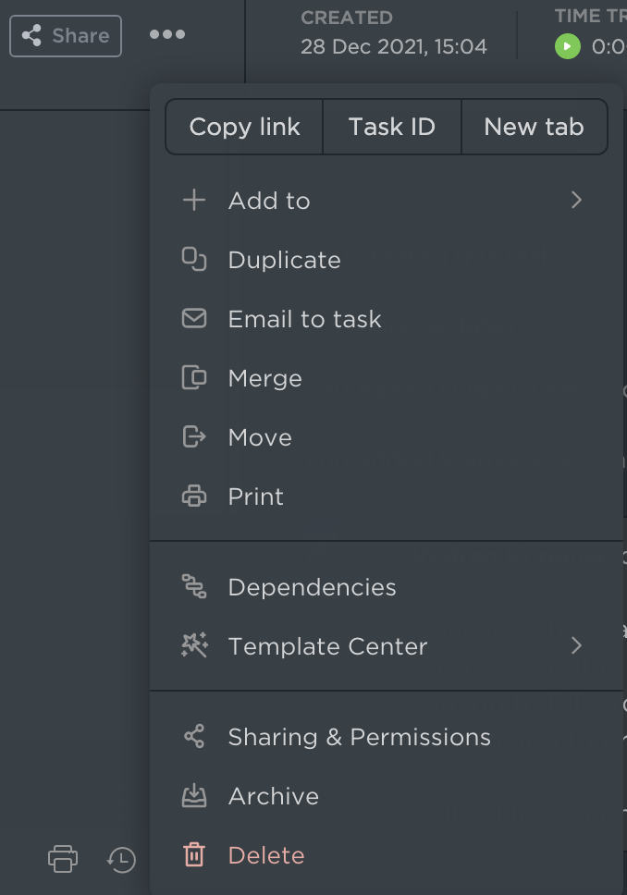
Task: Select Email to task envelope icon
Action: 194,318
